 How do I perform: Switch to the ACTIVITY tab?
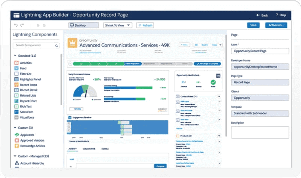coord(72,149)
